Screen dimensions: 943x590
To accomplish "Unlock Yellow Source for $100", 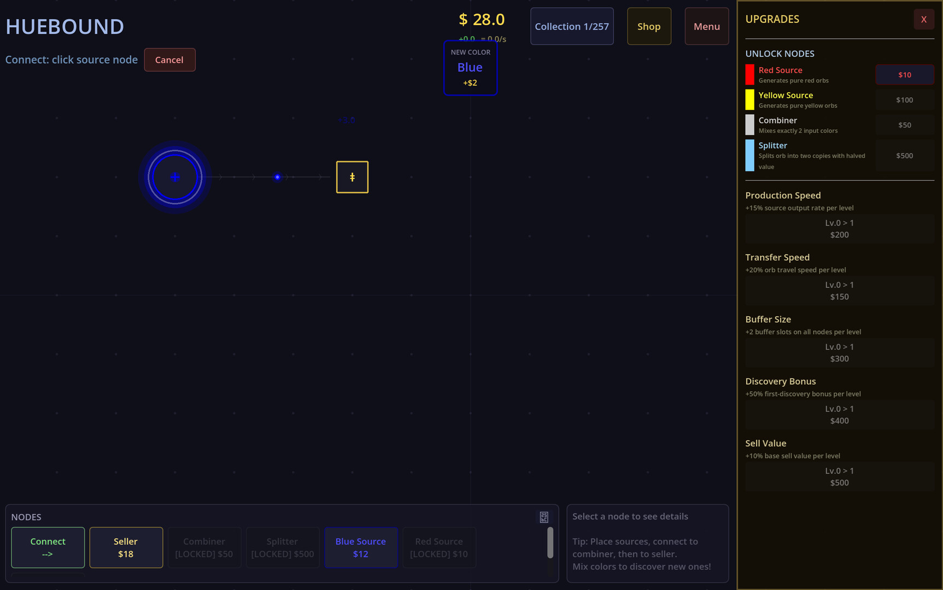I will (x=905, y=99).
